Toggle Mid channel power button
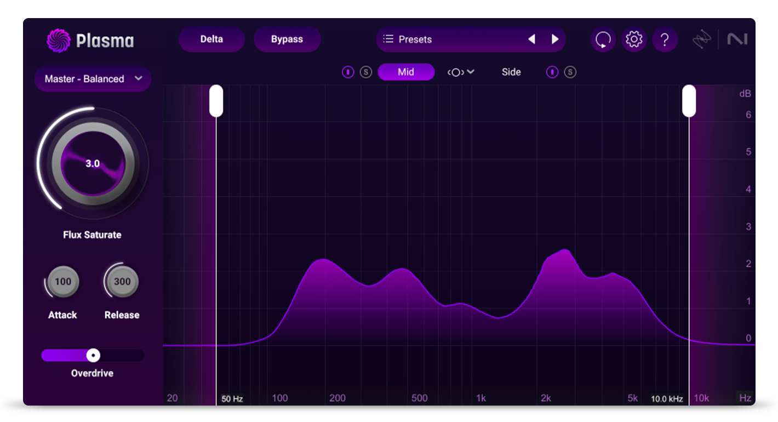This screenshot has width=778, height=422. [x=348, y=72]
